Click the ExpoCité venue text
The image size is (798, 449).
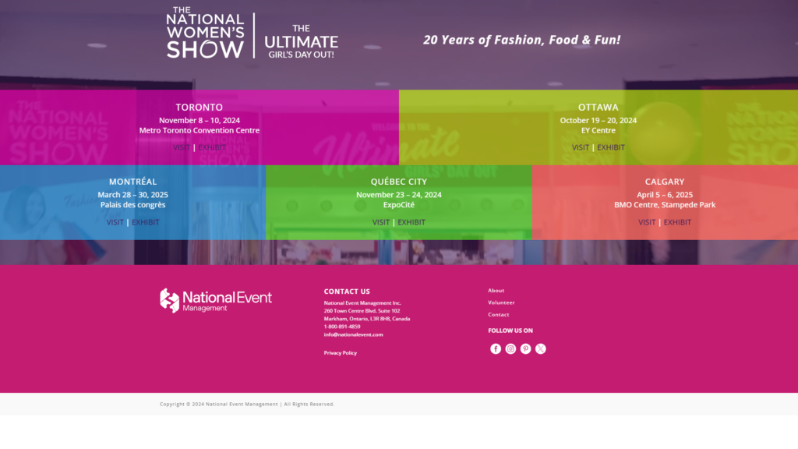pyautogui.click(x=399, y=205)
